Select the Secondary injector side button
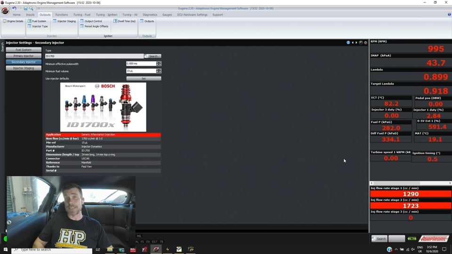452x254 pixels. click(24, 62)
